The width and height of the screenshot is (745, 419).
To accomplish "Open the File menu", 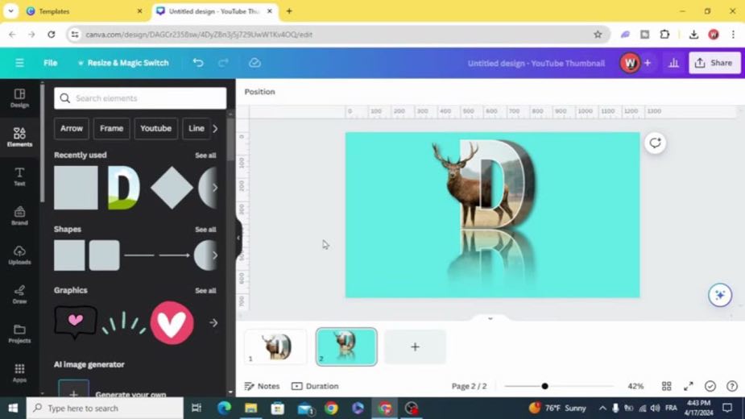I will [x=51, y=63].
